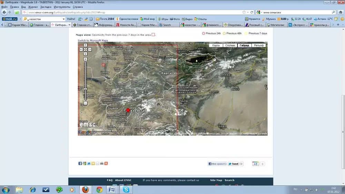Image resolution: width=345 pixels, height=194 pixels.
Task: Switch to the Новости Ак... tab
Action: (x=126, y=25)
